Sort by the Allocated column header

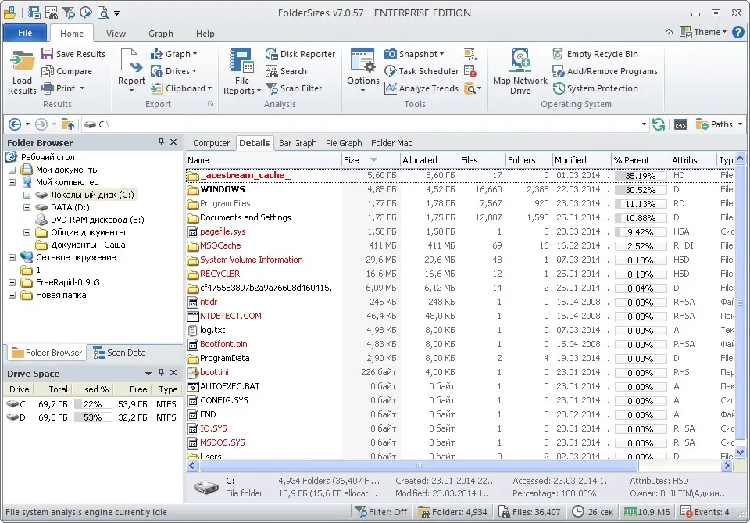pyautogui.click(x=429, y=160)
